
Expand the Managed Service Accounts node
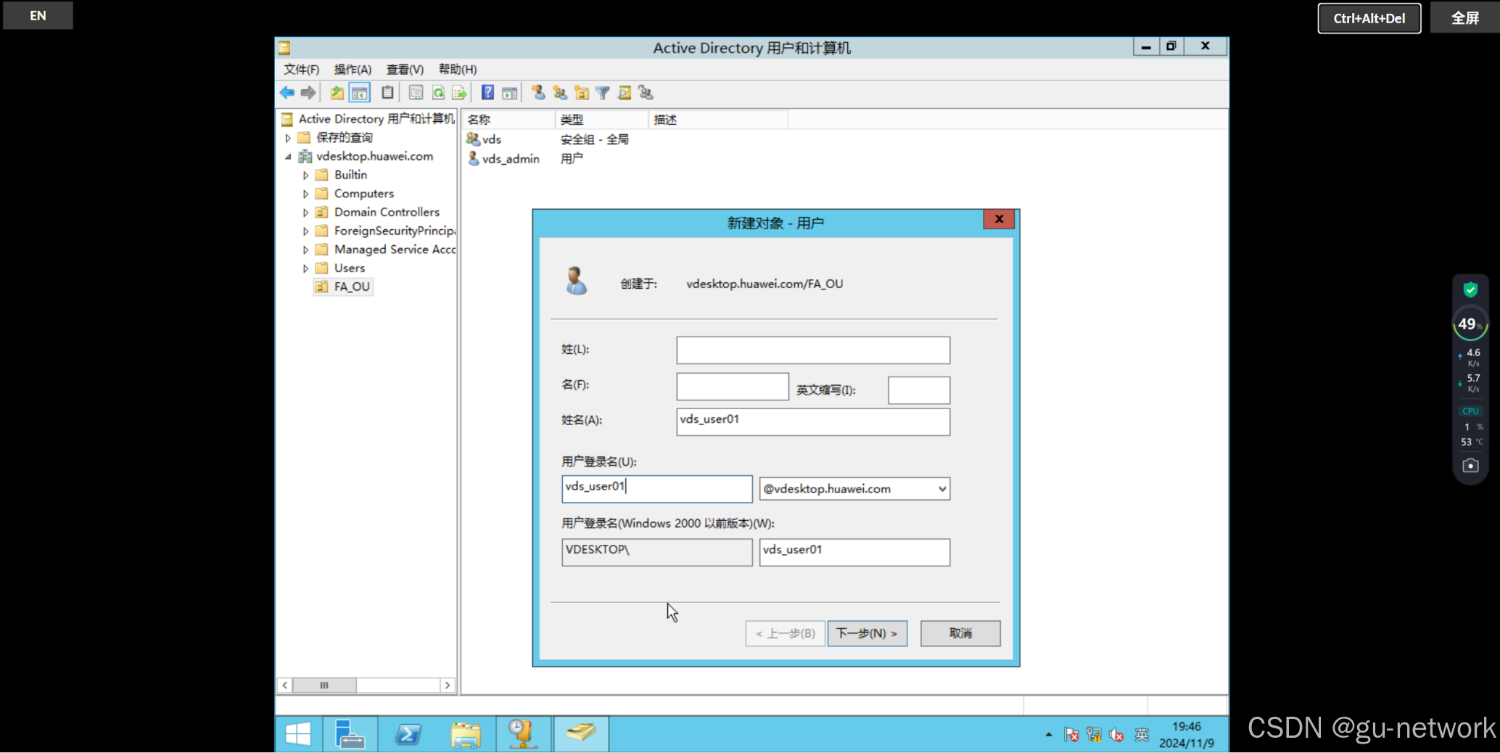(305, 250)
